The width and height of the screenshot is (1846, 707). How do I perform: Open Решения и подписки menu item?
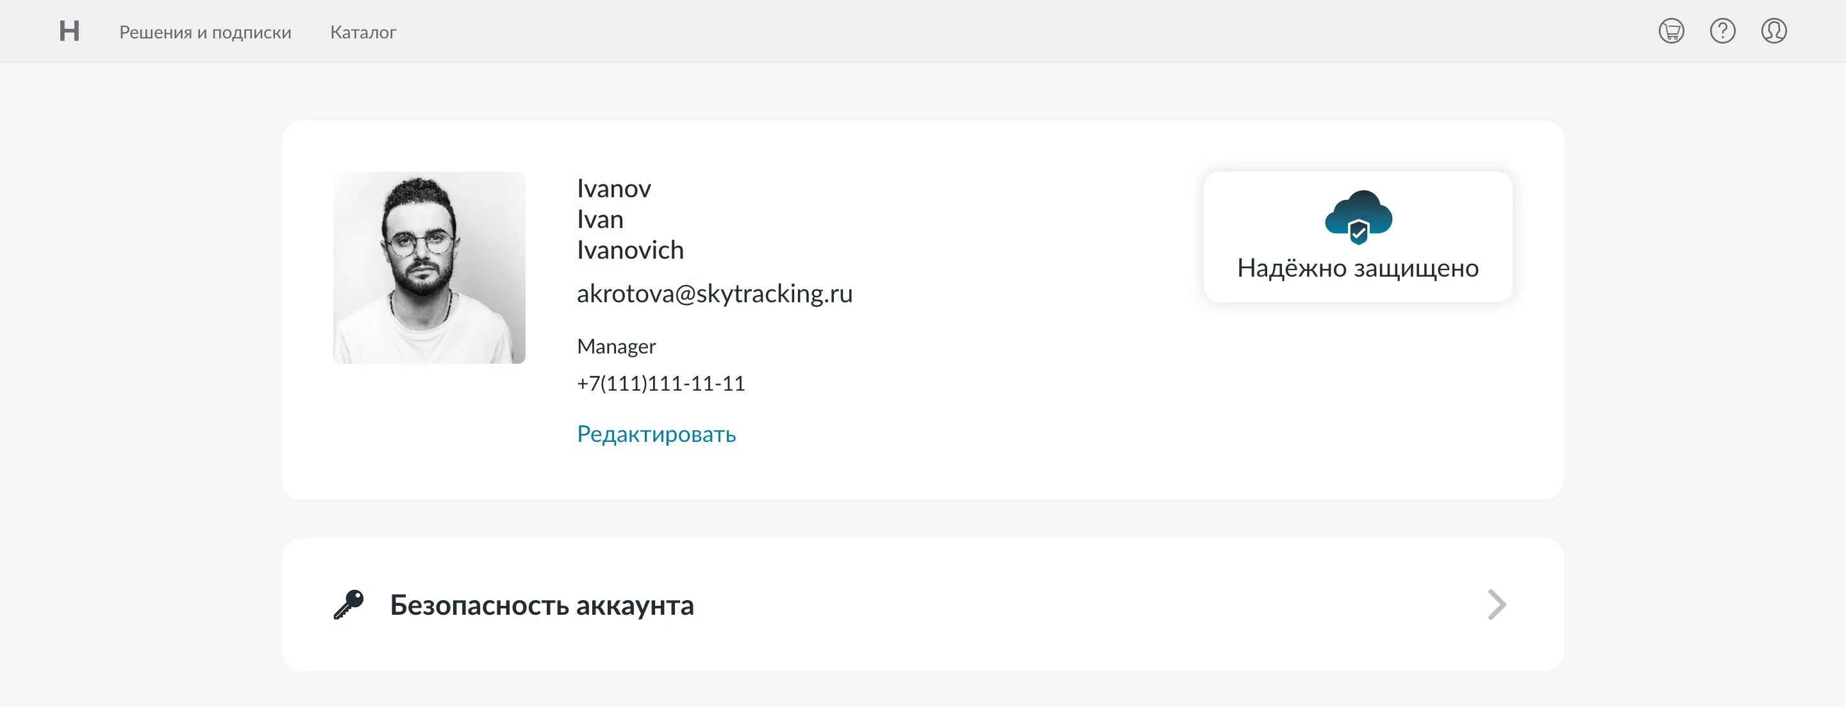click(x=205, y=32)
